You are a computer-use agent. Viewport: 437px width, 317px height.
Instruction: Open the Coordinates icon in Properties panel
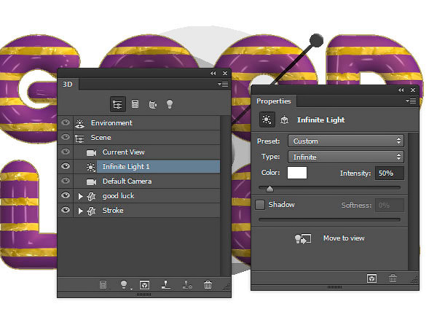coord(284,120)
